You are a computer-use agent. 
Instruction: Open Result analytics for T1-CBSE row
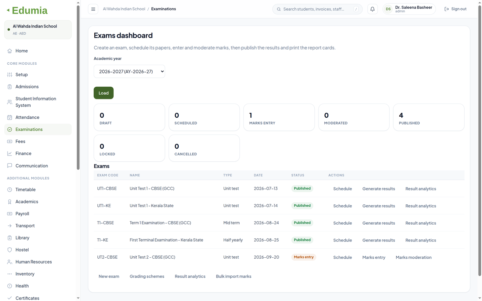421,223
